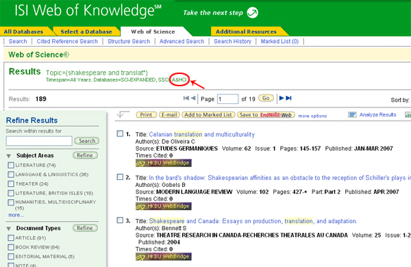
Task: Tick HUMANITIES, MULTIDISCIPLINARY checkbox
Action: click(x=11, y=202)
